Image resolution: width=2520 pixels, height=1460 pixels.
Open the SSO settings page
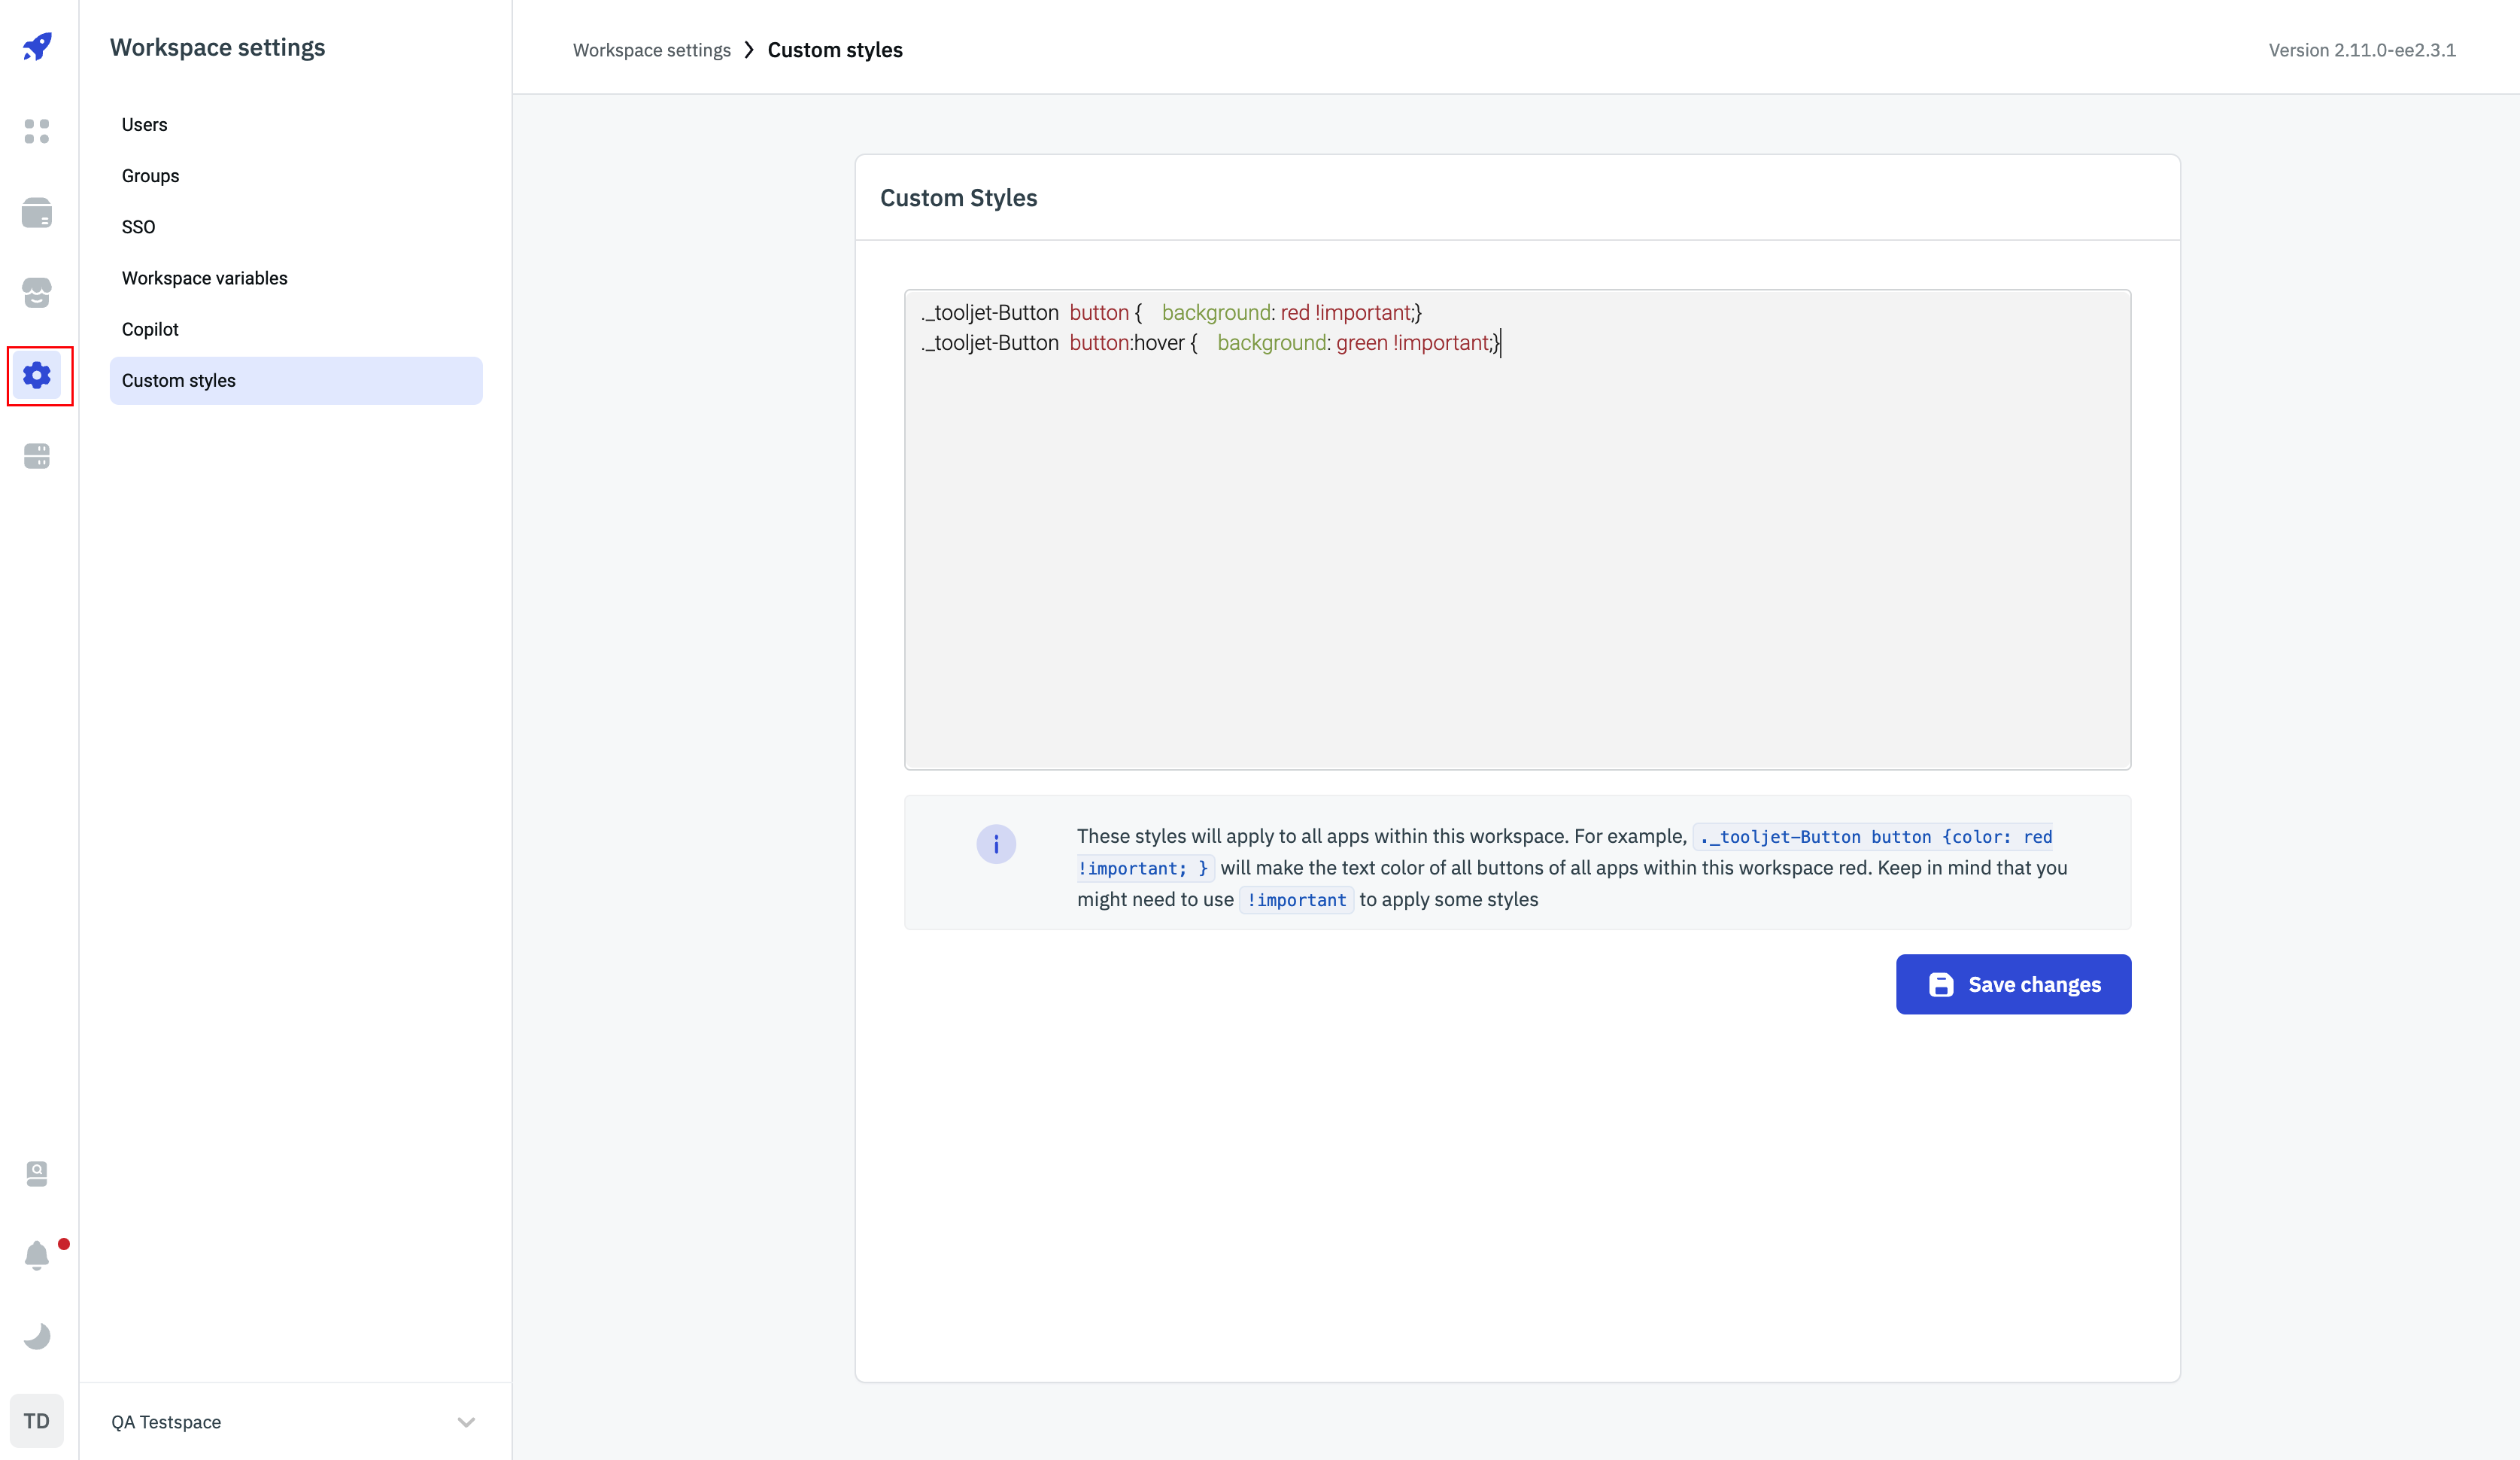[138, 227]
